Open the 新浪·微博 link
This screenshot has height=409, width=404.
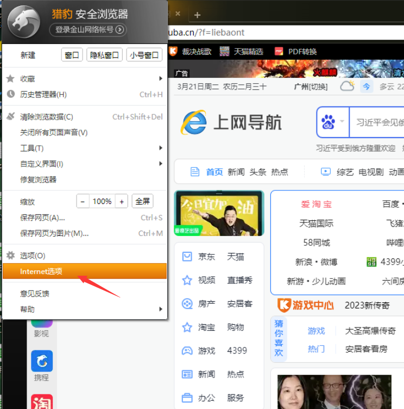click(316, 262)
